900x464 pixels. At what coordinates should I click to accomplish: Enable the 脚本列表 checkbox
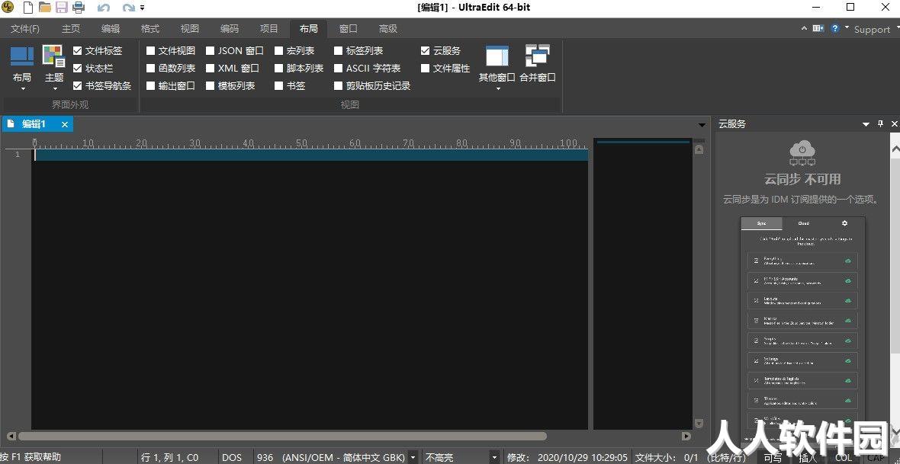pos(279,69)
